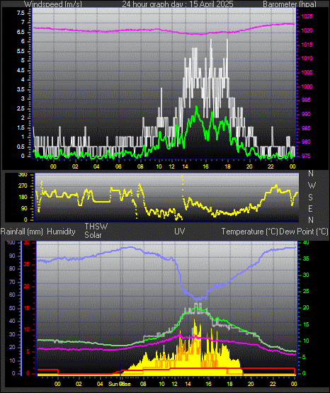330x393 pixels.
Task: Click the 'Temperature (°C)' label
Action: point(249,232)
